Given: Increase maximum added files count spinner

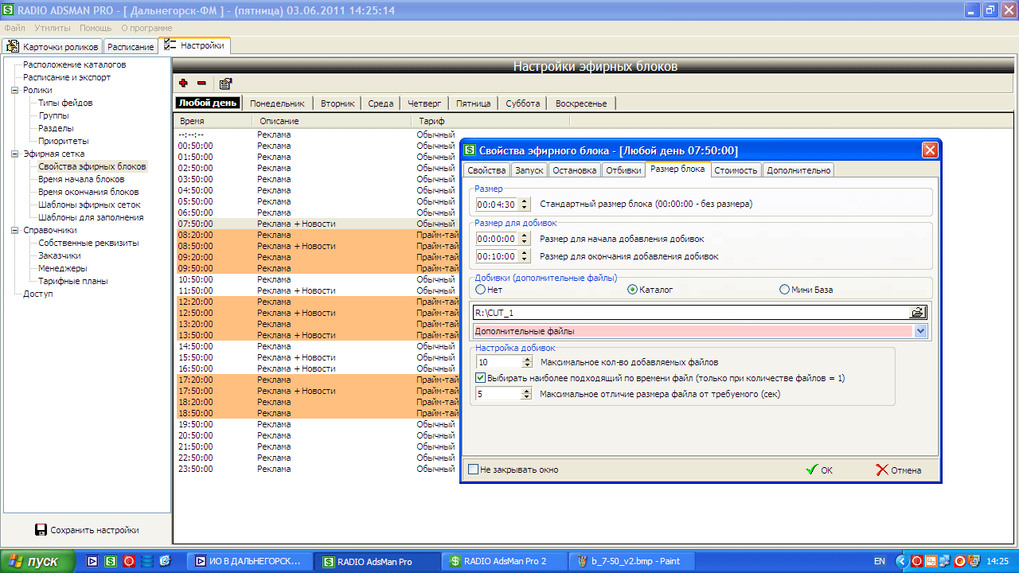Looking at the screenshot, I should pyautogui.click(x=526, y=359).
